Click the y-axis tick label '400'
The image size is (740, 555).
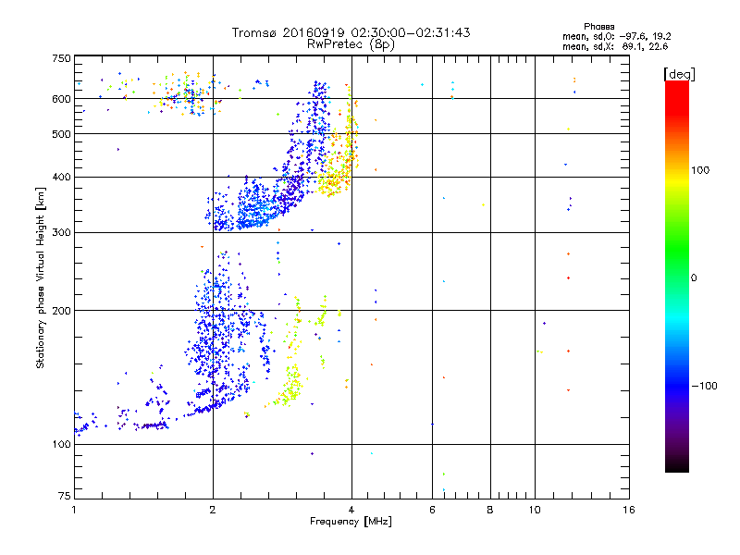[61, 178]
